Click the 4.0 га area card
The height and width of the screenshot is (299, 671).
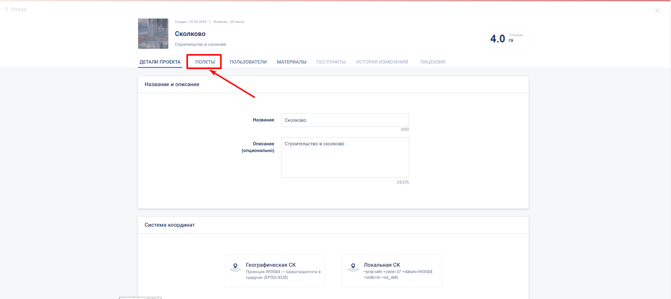tap(506, 39)
